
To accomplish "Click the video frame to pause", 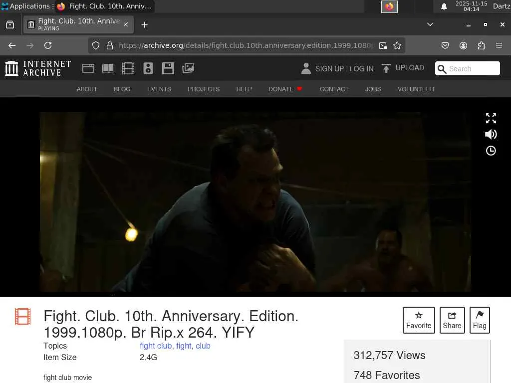I will click(x=255, y=202).
